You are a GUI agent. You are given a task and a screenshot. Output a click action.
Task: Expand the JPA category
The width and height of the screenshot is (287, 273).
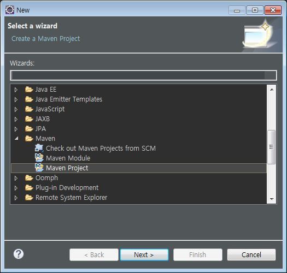click(16, 129)
